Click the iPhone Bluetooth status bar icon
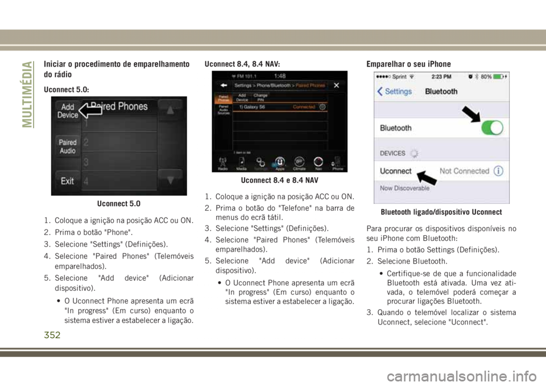546x386 pixels. (477, 77)
